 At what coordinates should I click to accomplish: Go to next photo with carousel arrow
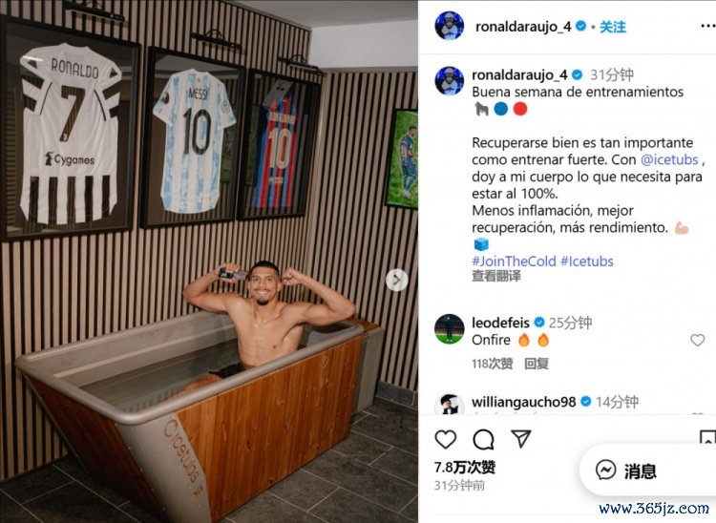[x=397, y=280]
